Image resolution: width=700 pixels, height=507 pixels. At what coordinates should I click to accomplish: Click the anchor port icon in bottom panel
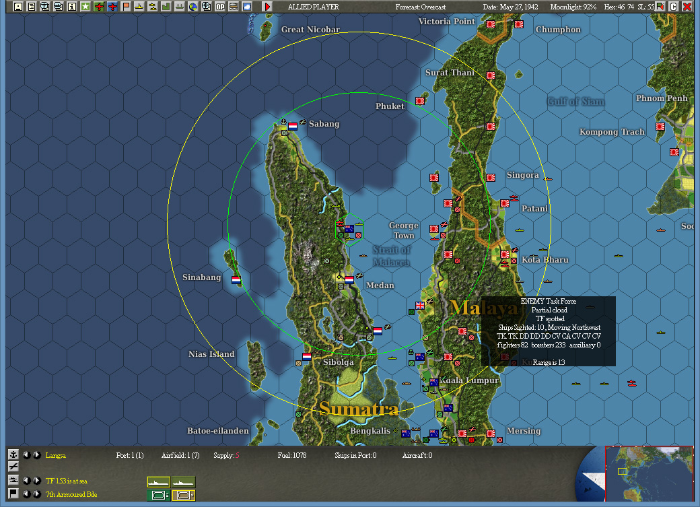tap(13, 454)
